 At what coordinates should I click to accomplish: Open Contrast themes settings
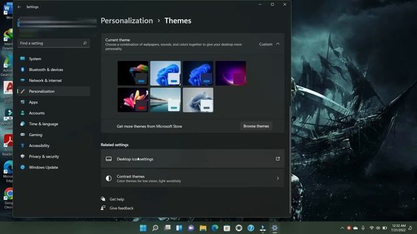(193, 178)
